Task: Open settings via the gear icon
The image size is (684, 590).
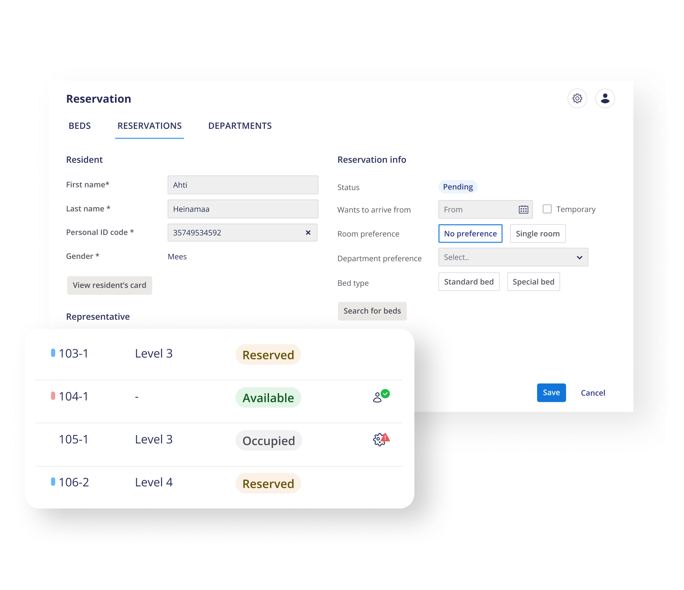Action: 577,99
